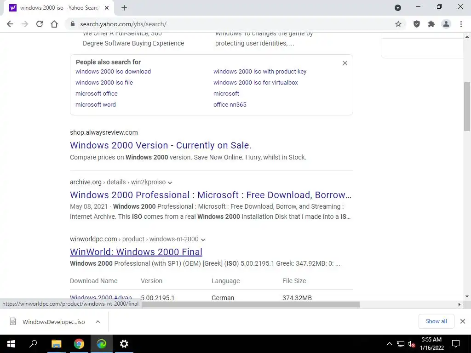Viewport: 471px width, 353px height.
Task: Click the page scroll up arrow
Action: coord(467,37)
